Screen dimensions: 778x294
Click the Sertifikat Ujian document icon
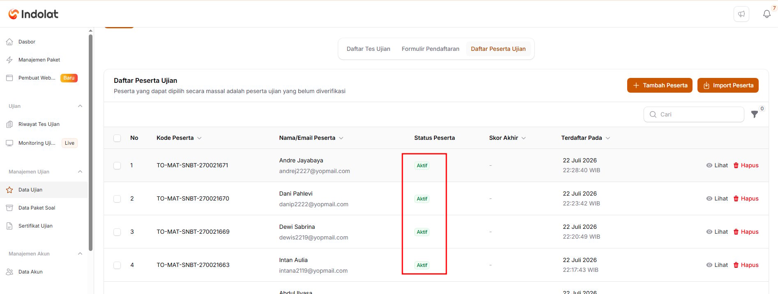[x=9, y=226]
